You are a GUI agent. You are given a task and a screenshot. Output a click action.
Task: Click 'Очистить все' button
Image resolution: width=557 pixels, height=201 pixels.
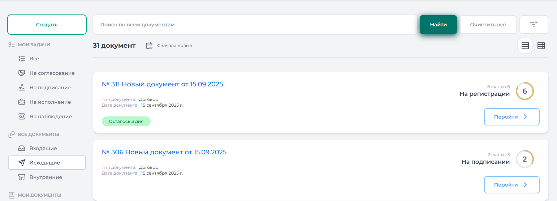pyautogui.click(x=488, y=25)
